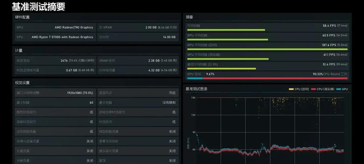Click the blue GPU portion of limit bar
Viewport: 364px width, 164px height.
coord(195,79)
